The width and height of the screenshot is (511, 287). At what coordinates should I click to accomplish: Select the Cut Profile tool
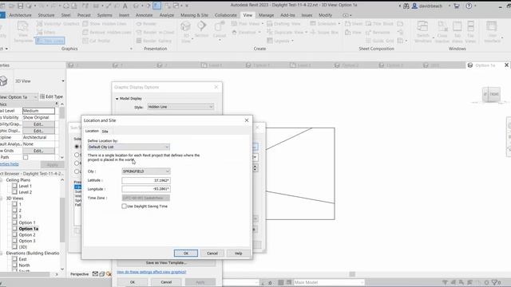[96, 41]
